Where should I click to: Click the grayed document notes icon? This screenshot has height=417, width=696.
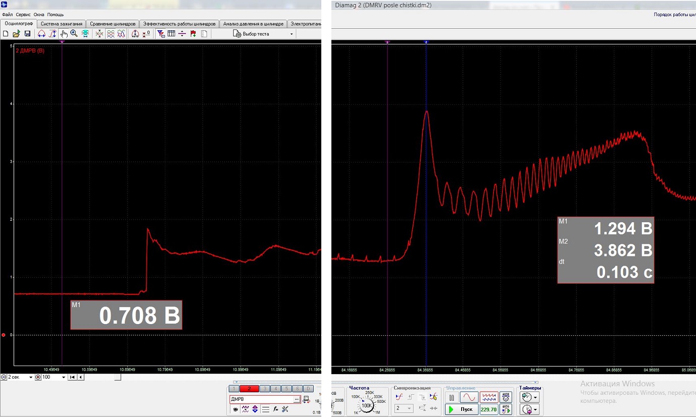[x=204, y=34]
